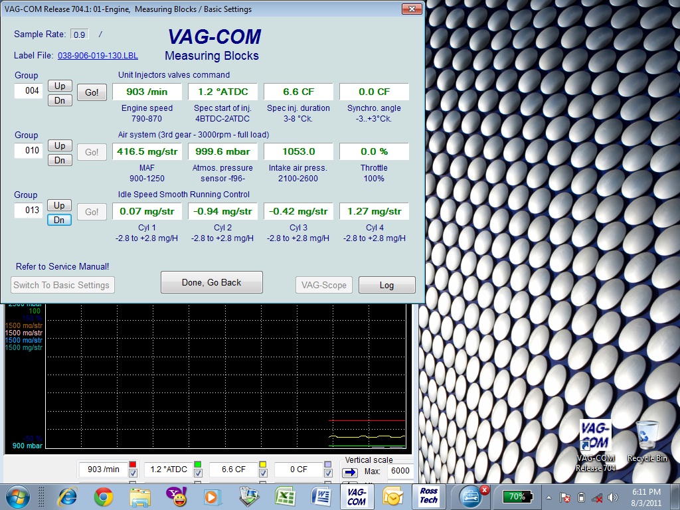The image size is (680, 510).
Task: Switch to VAG-COM taskbar button
Action: click(357, 497)
